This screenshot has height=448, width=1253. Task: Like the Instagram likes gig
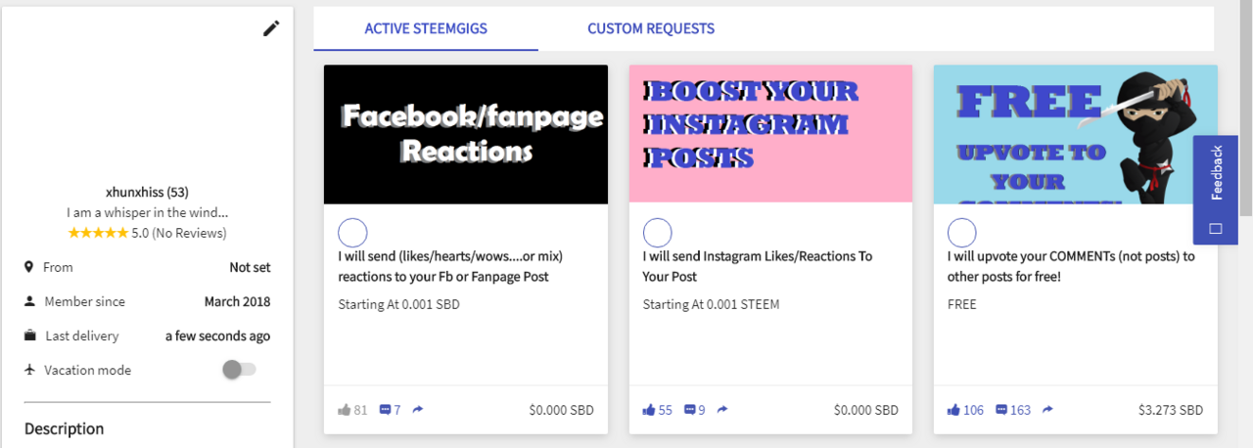(649, 410)
